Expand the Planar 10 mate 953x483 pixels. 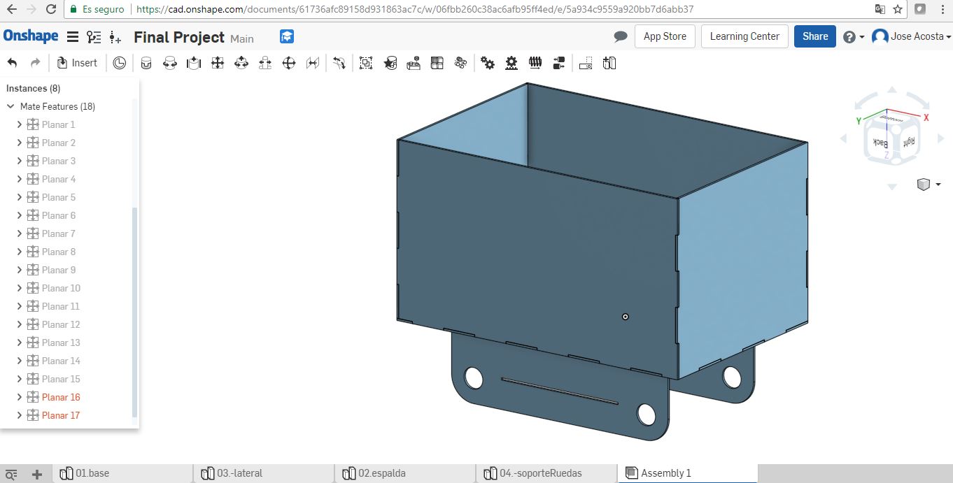click(x=20, y=288)
